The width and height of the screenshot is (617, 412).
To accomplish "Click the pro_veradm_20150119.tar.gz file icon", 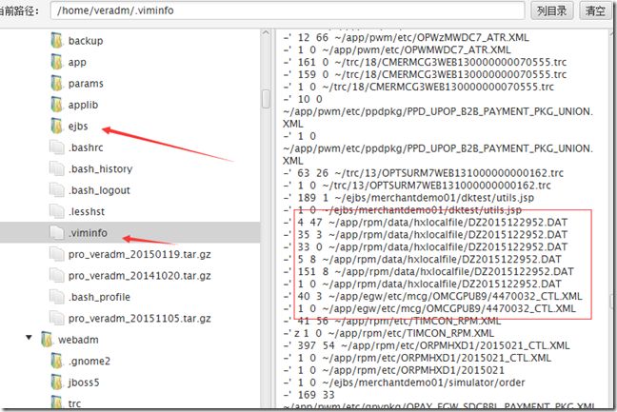I will [x=57, y=254].
